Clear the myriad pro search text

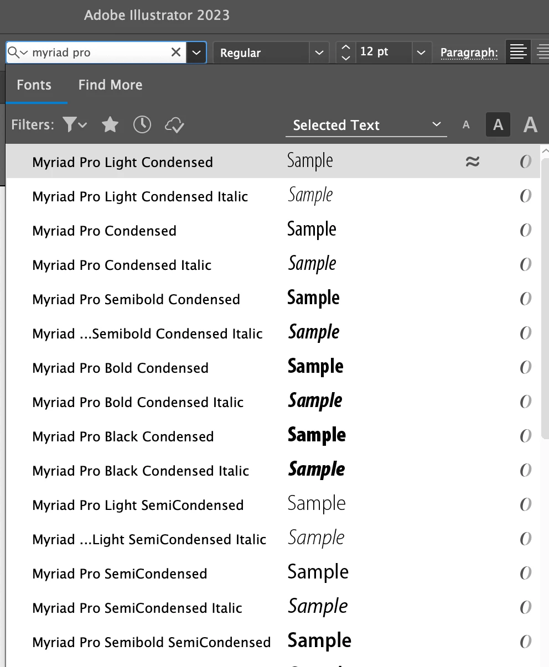click(x=176, y=53)
